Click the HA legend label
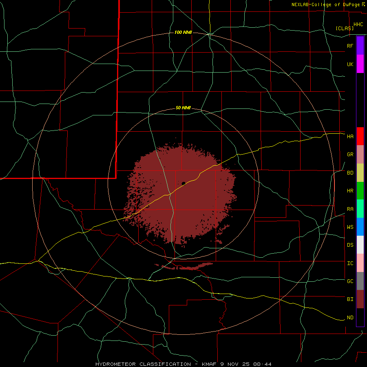This screenshot has width=367, height=367. 350,137
